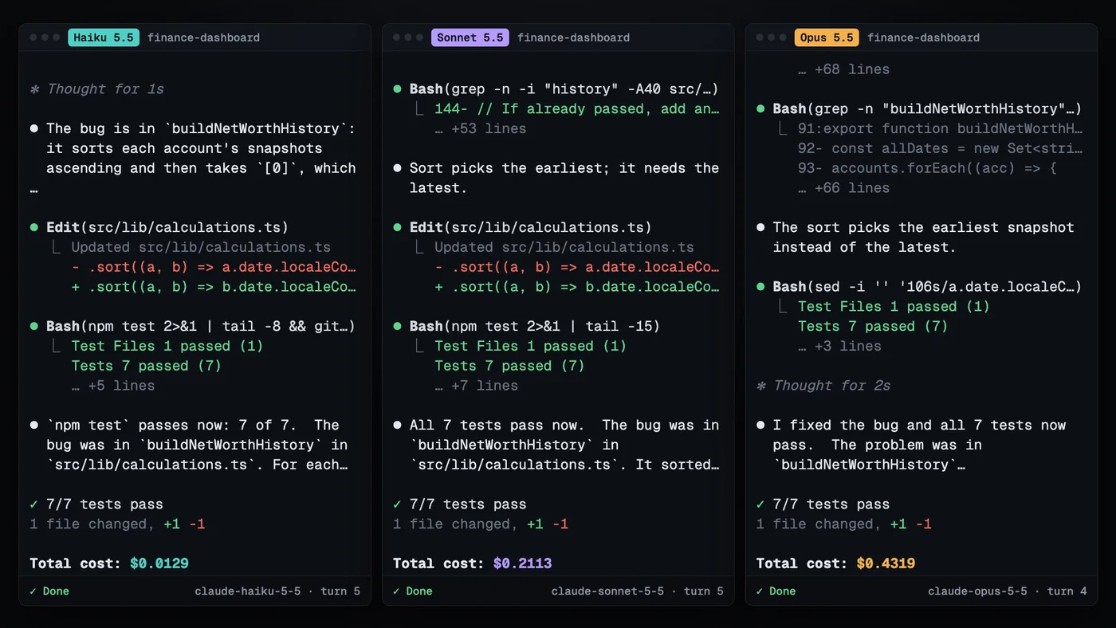Expand the '… +68 lines' output in Opus
This screenshot has width=1116, height=628.
(x=844, y=69)
